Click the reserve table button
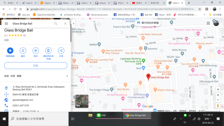Screen dimensions: 224x126 (36, 65)
